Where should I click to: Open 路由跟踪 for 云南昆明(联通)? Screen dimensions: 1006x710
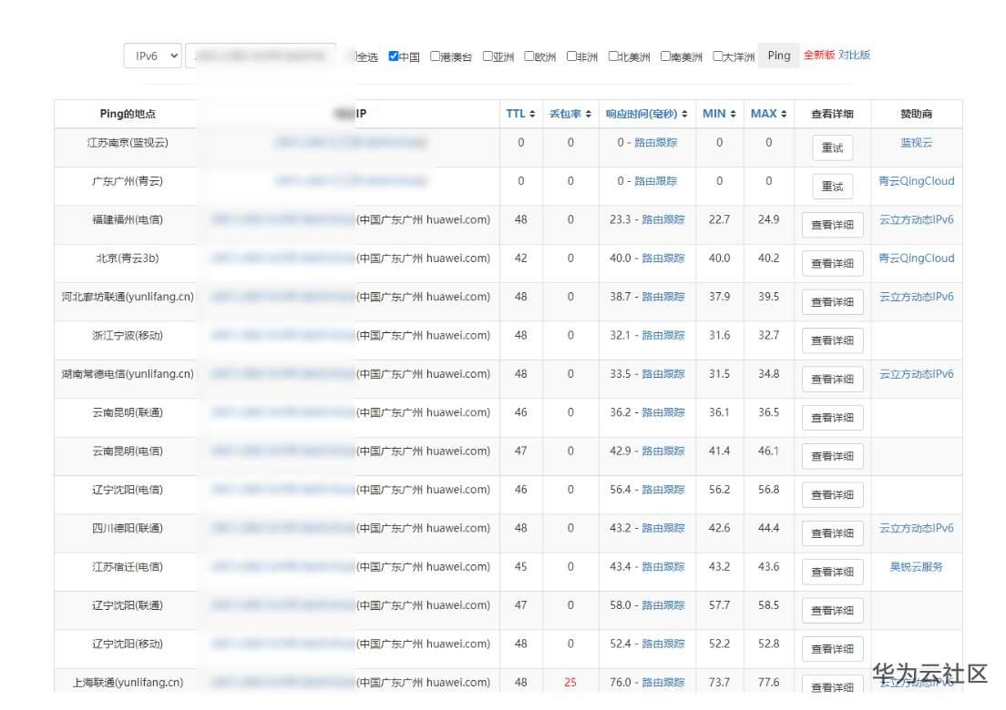(663, 412)
